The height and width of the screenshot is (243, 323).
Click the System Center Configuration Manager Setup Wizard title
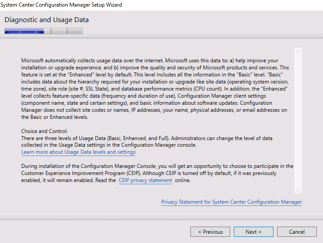(61, 5)
